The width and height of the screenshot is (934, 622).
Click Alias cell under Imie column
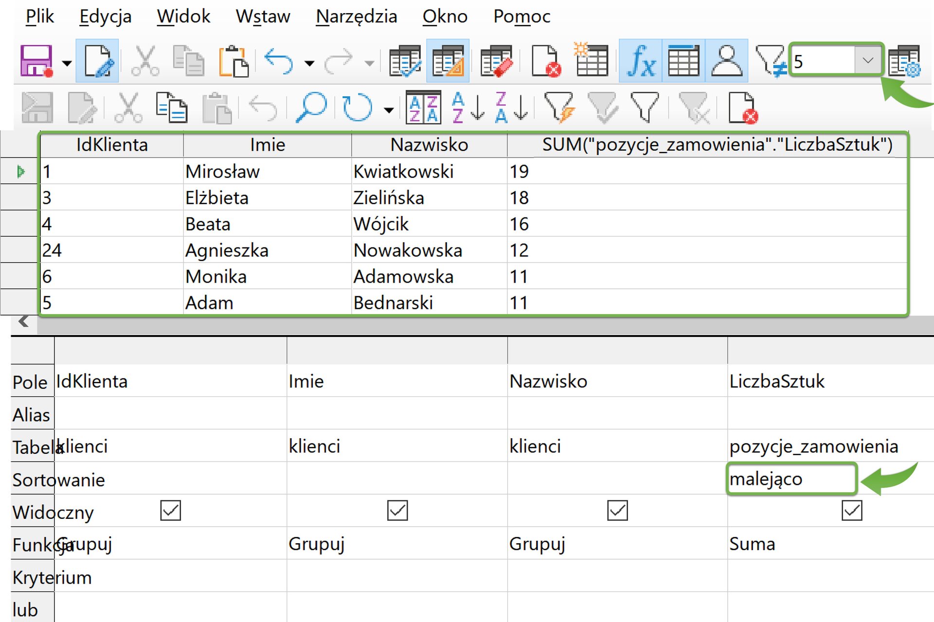click(397, 413)
